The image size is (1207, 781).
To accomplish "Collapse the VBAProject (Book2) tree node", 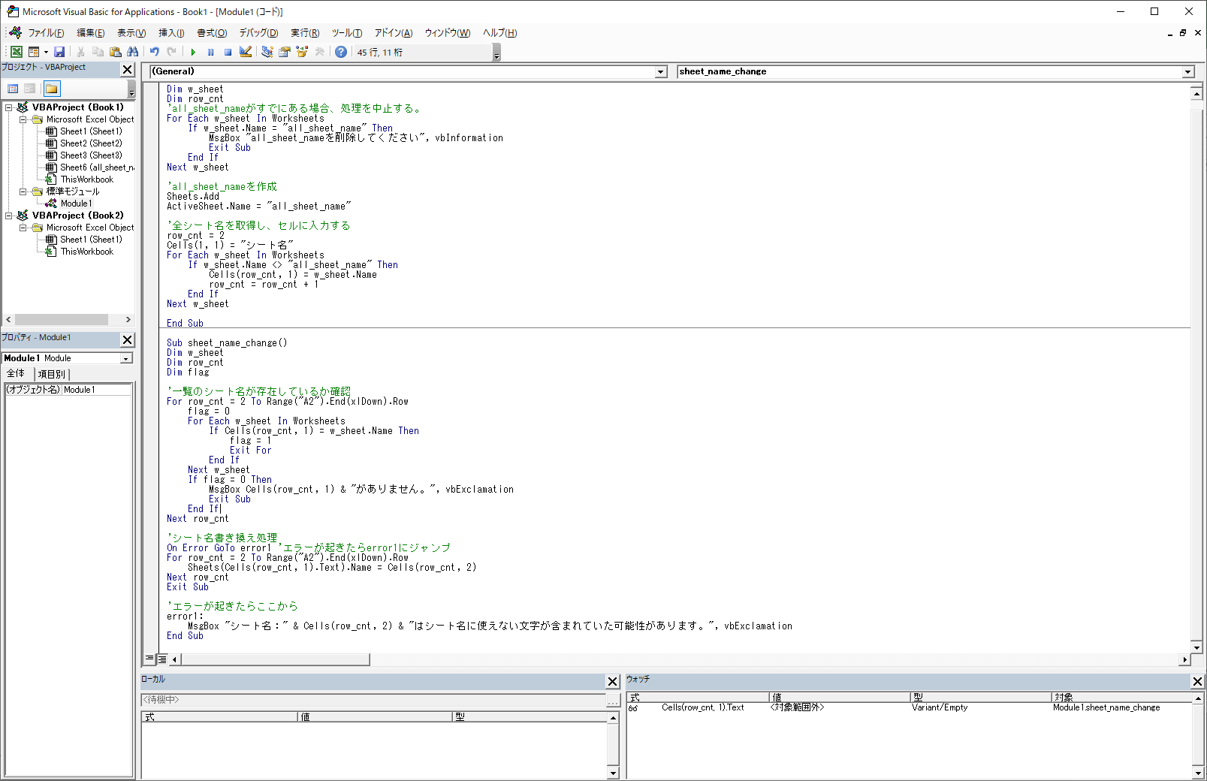I will click(9, 216).
